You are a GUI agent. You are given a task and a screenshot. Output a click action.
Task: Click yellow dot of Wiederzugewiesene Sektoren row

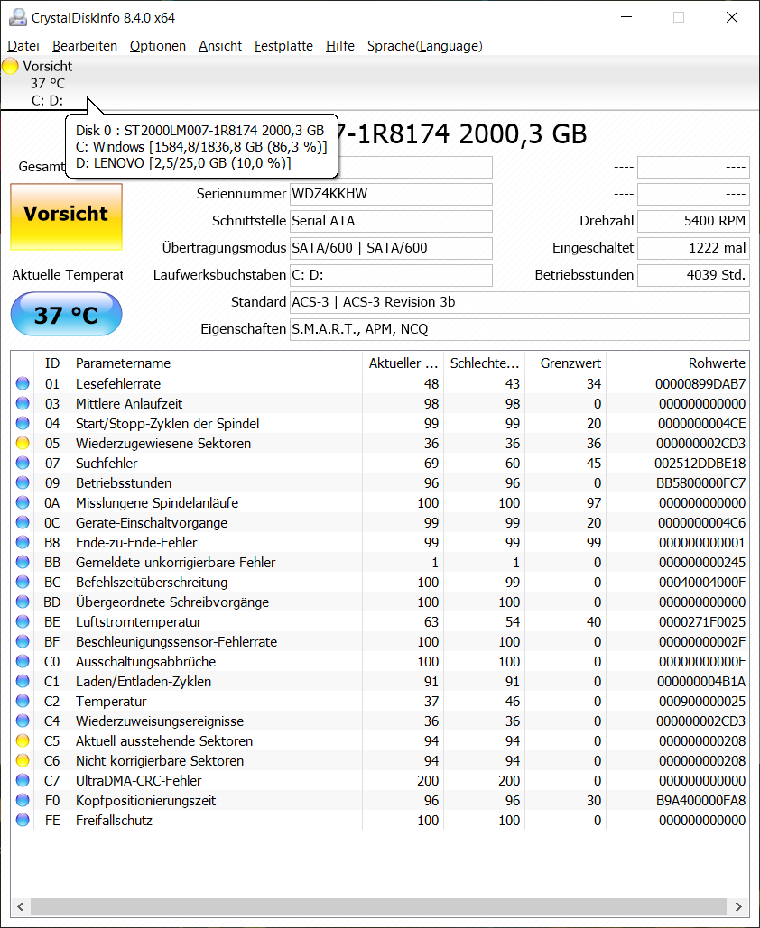pos(23,444)
